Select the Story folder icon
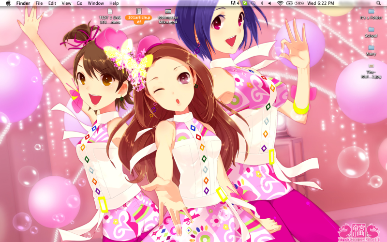 pos(371,47)
